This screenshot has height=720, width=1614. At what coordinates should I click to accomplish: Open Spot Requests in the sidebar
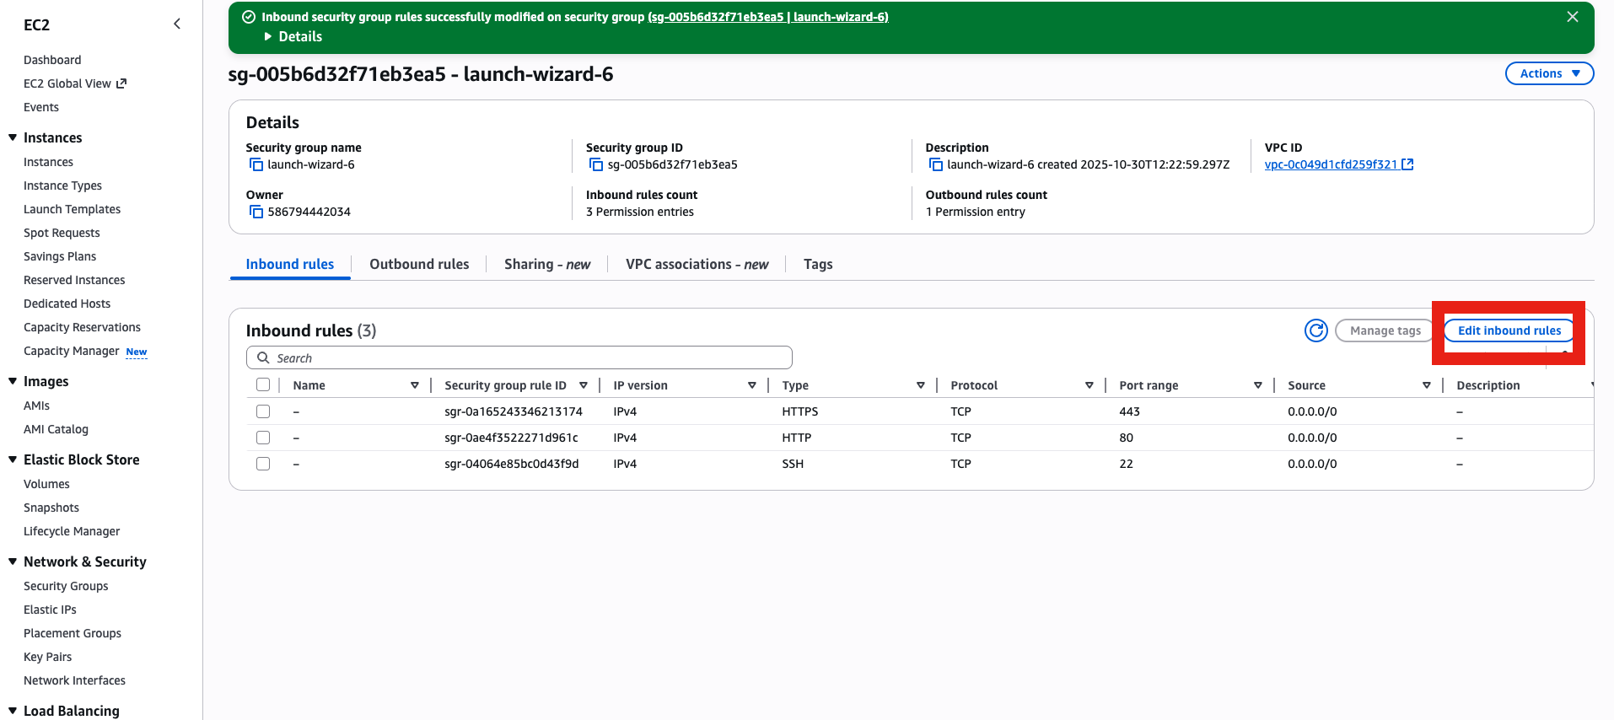point(62,233)
